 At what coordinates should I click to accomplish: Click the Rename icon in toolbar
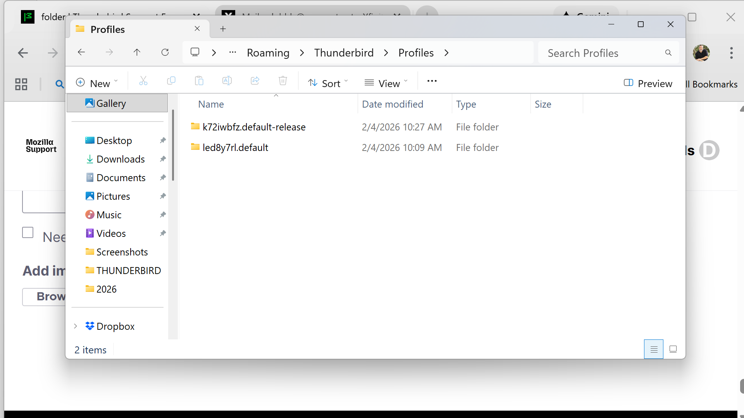click(x=227, y=81)
